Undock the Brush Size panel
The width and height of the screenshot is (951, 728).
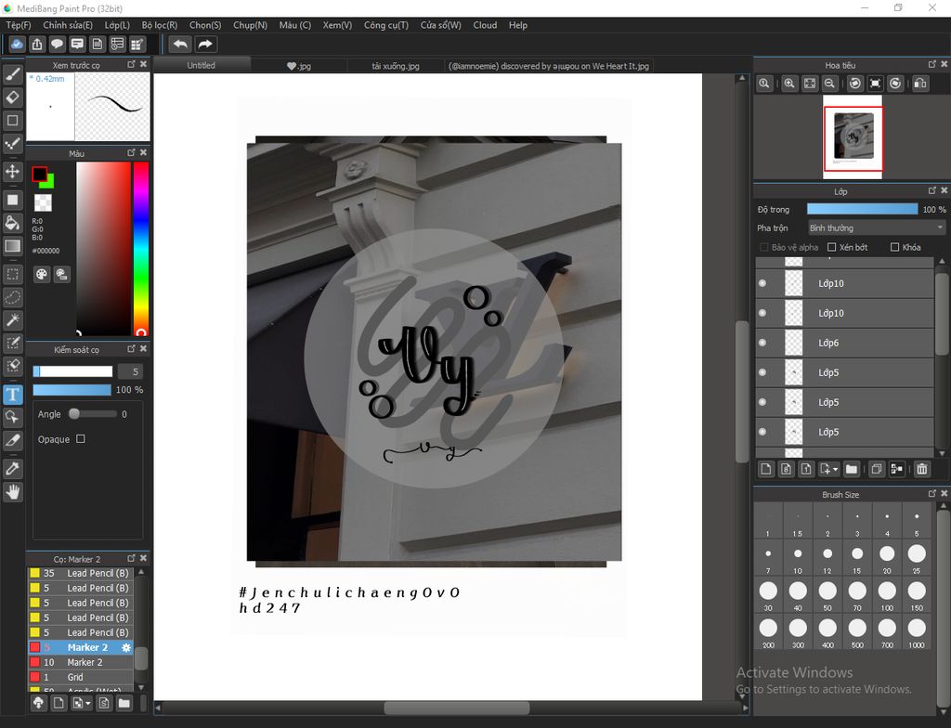click(x=932, y=494)
